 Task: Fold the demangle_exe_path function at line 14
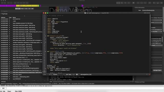46,36
